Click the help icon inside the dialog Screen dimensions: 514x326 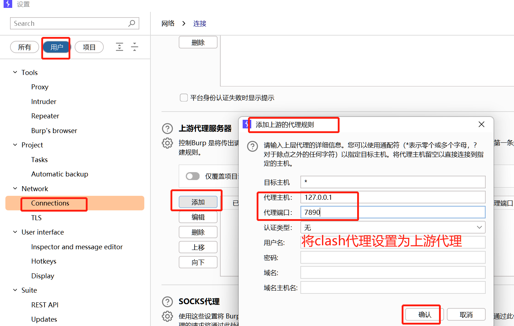click(x=253, y=146)
